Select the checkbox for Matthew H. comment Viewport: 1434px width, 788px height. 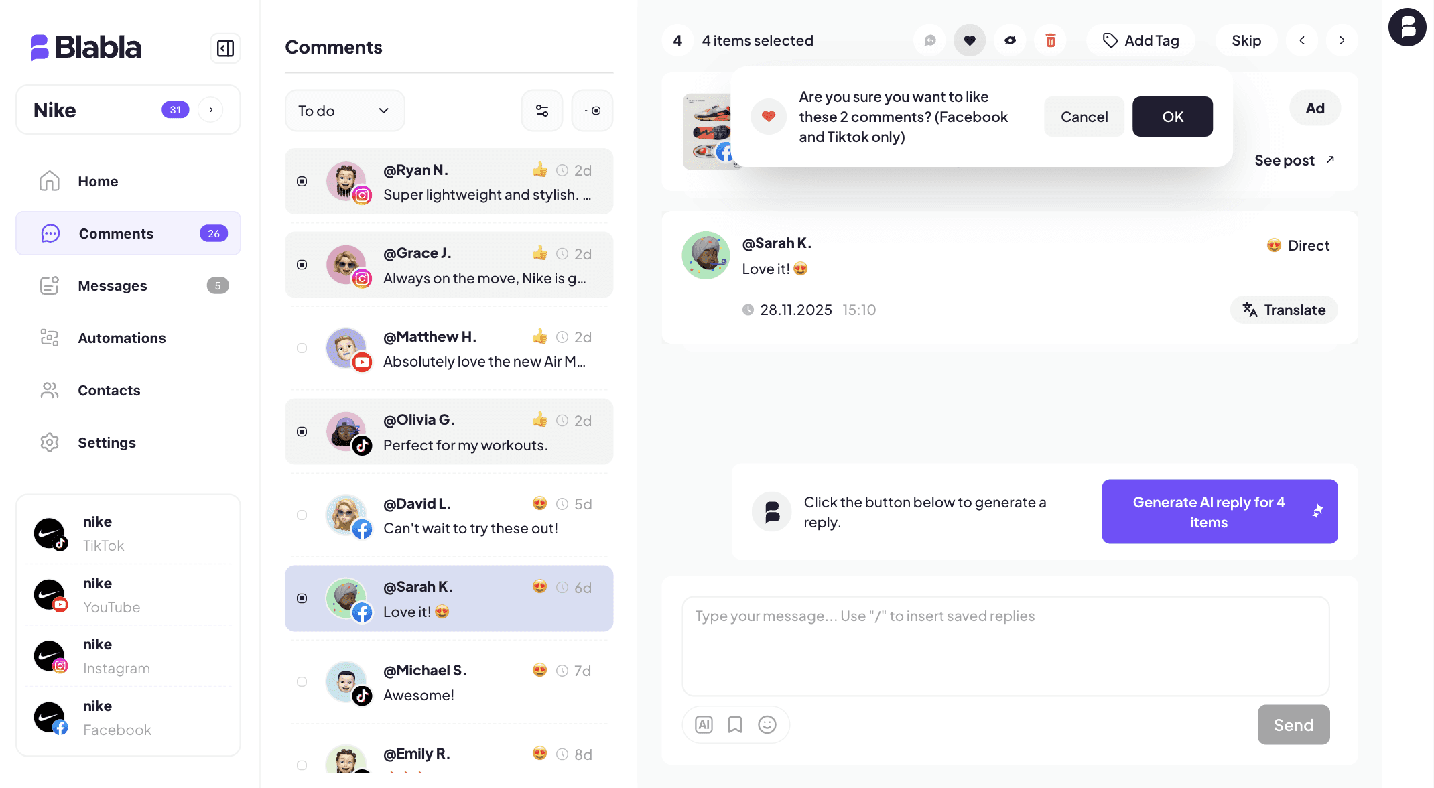pyautogui.click(x=302, y=348)
